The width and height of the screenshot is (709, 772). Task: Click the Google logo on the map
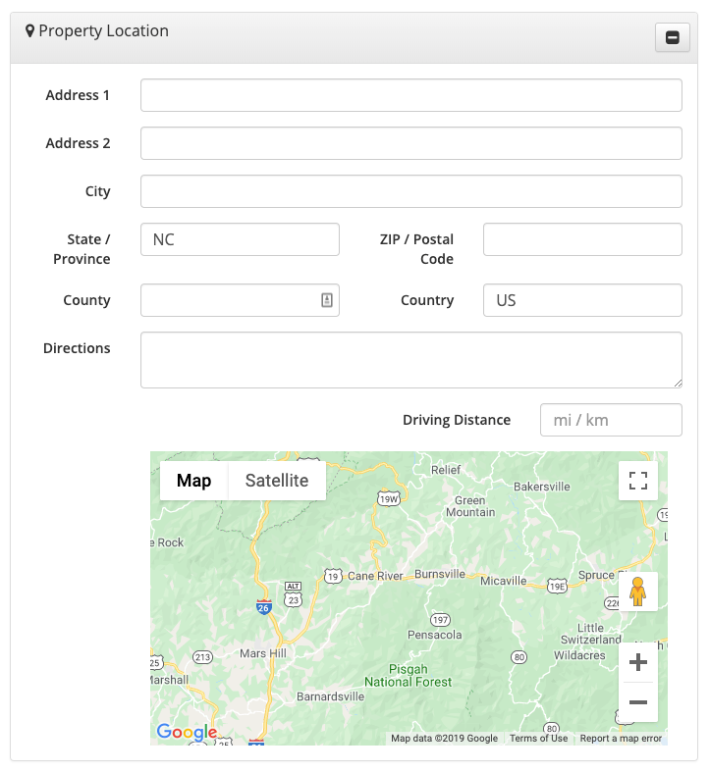point(187,733)
